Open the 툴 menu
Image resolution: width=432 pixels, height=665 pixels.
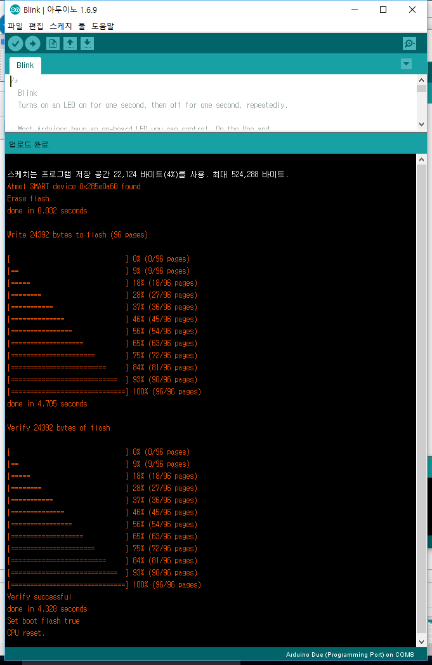click(x=82, y=26)
